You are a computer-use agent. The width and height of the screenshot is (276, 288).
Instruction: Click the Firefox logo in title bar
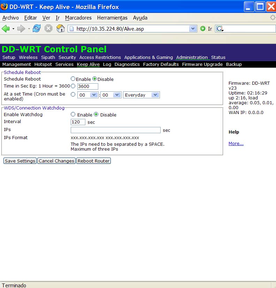(5, 7)
